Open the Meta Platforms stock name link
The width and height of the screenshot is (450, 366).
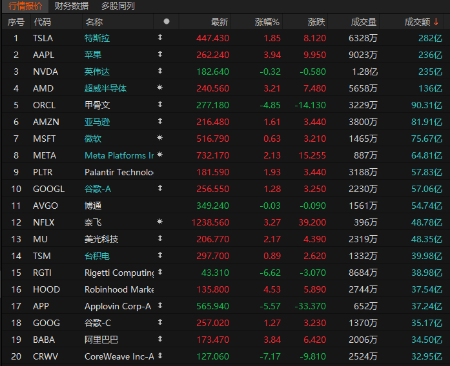119,155
